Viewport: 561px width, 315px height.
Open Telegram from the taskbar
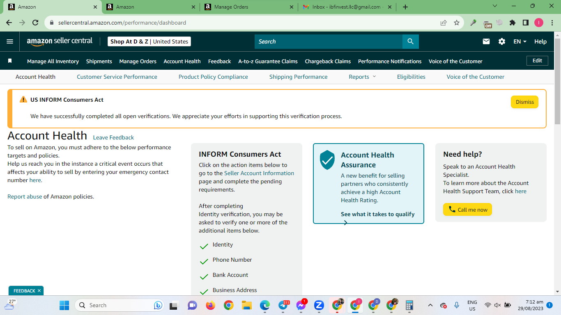[x=283, y=305]
